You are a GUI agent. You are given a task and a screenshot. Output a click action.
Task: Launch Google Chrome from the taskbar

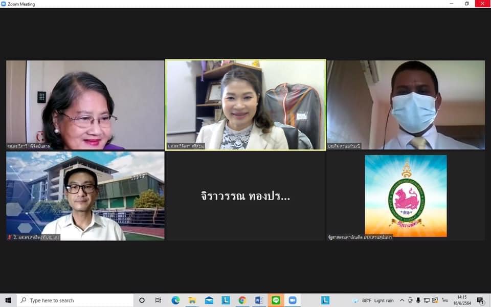(242, 300)
